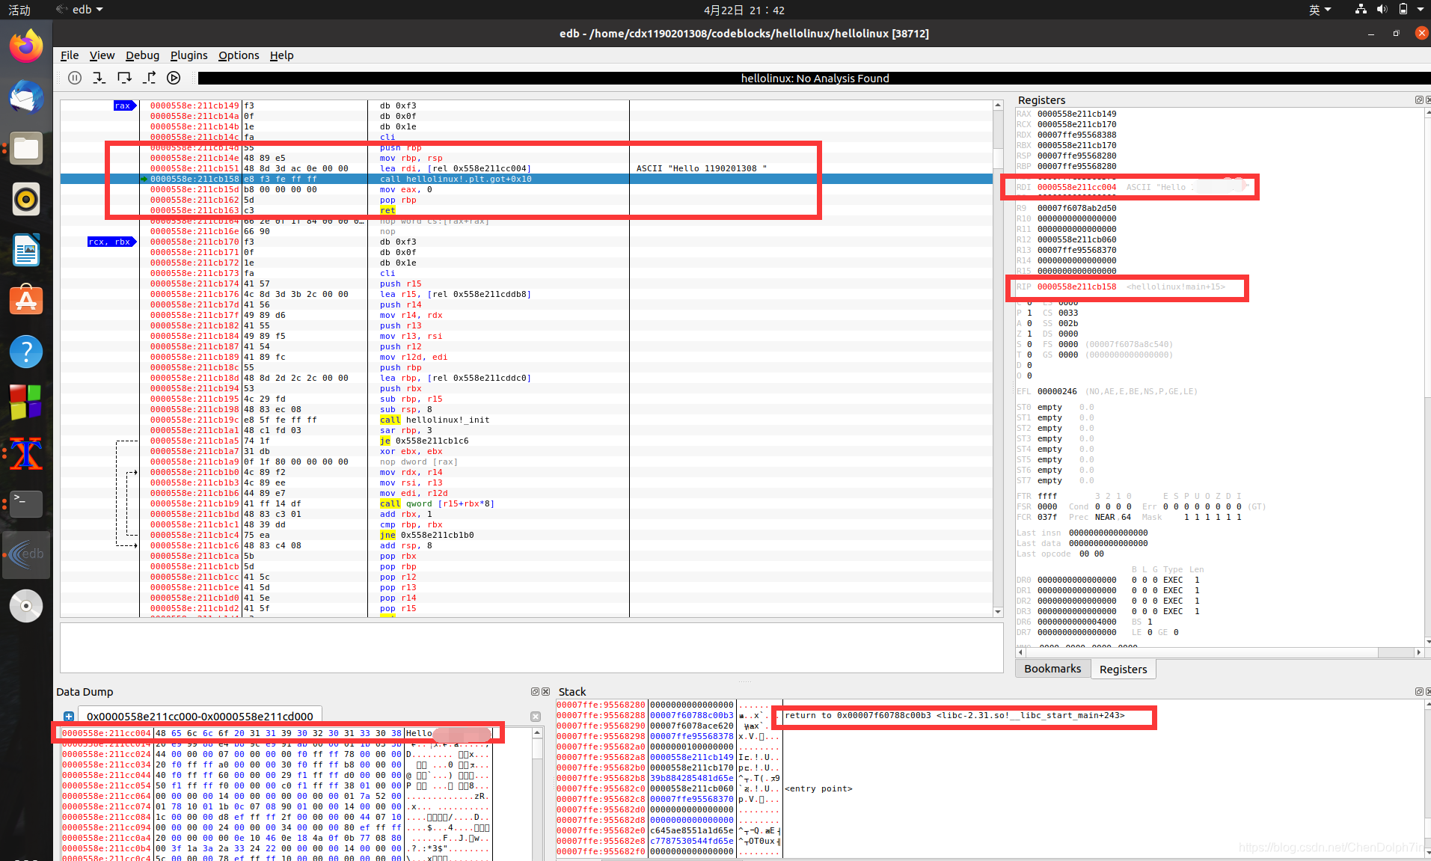Close the Data Dump panel
Screen dimensions: 1431x861
click(x=546, y=692)
